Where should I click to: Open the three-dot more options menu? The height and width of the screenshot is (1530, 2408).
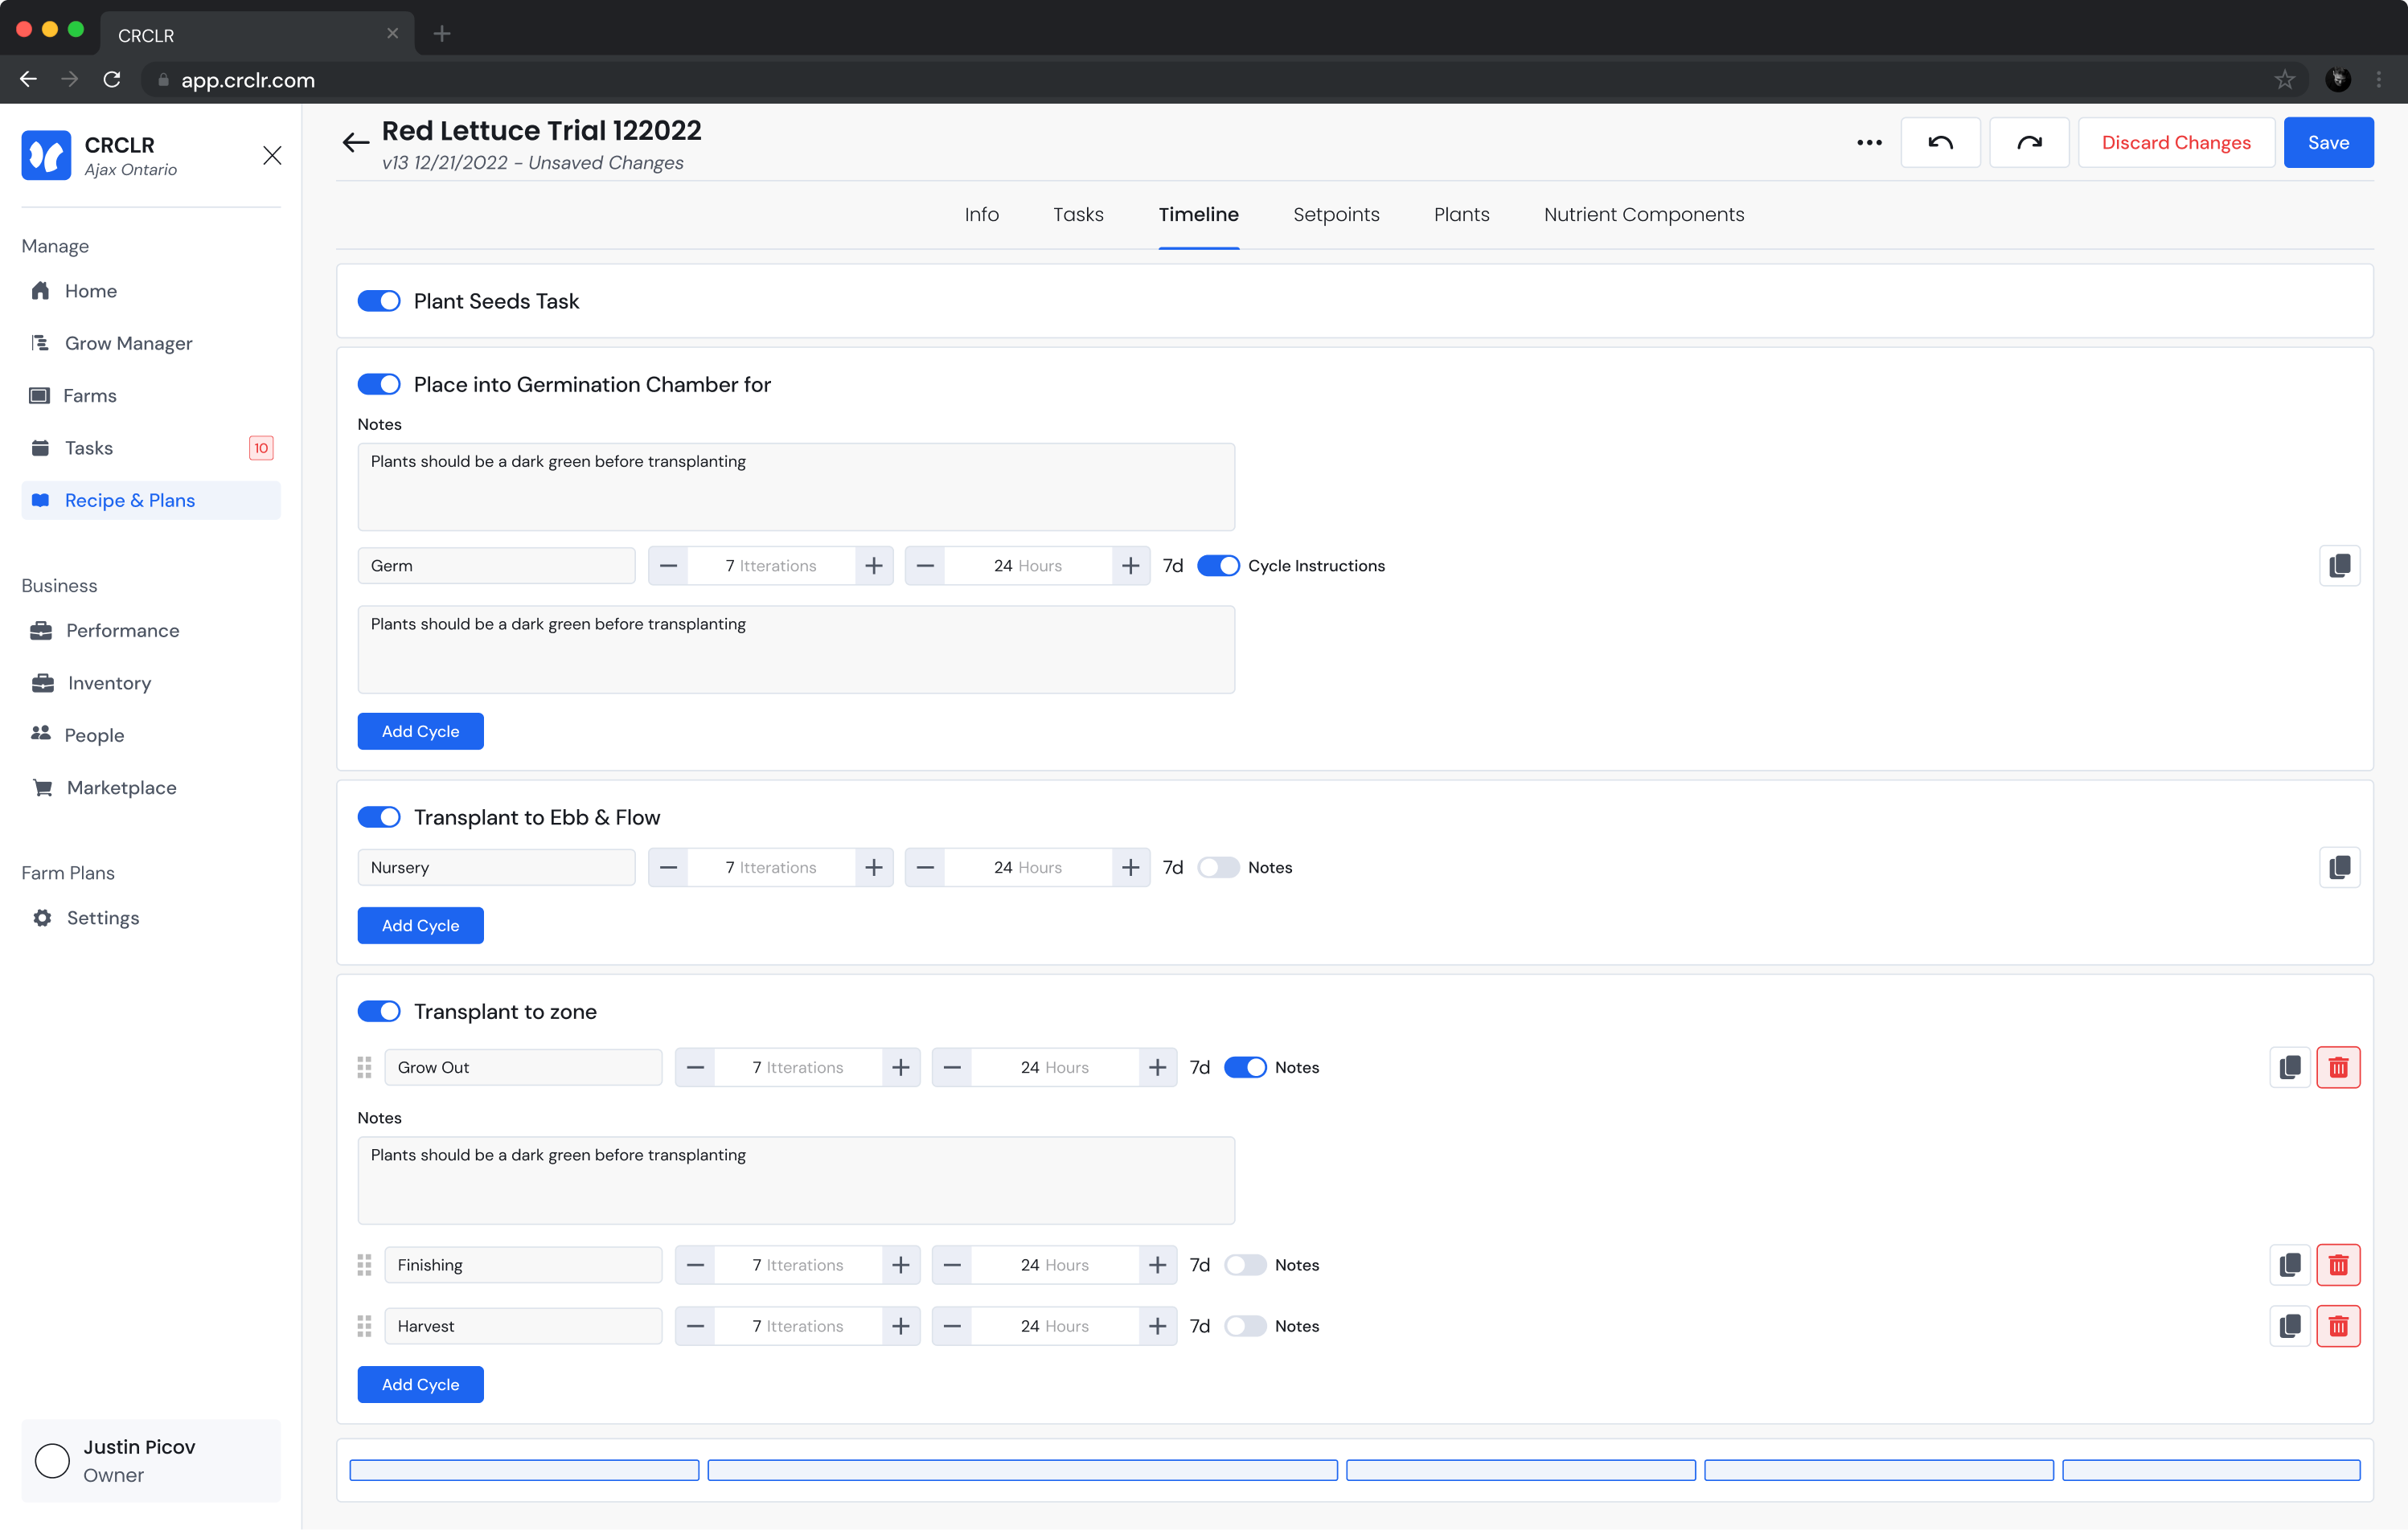click(1869, 143)
